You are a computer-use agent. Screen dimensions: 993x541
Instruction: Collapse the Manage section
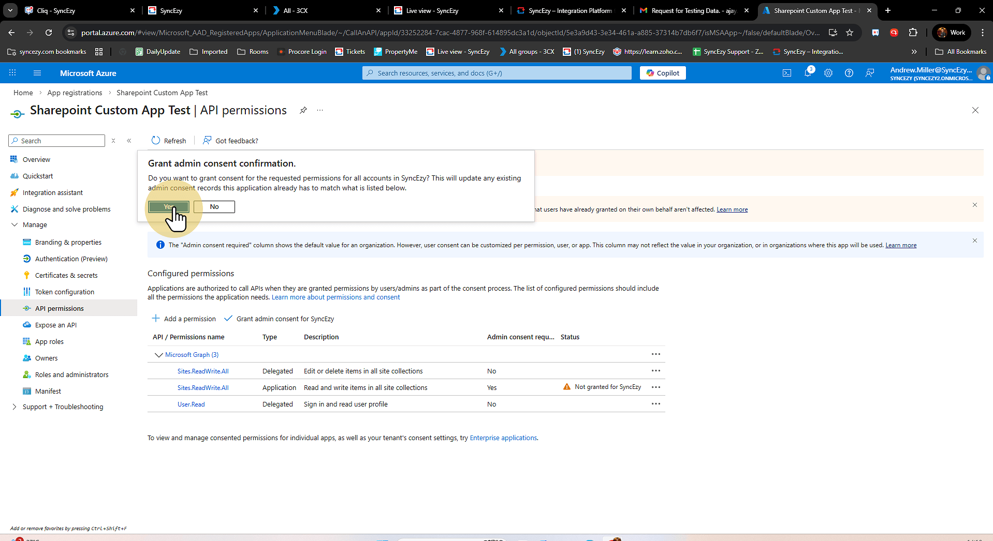tap(14, 225)
